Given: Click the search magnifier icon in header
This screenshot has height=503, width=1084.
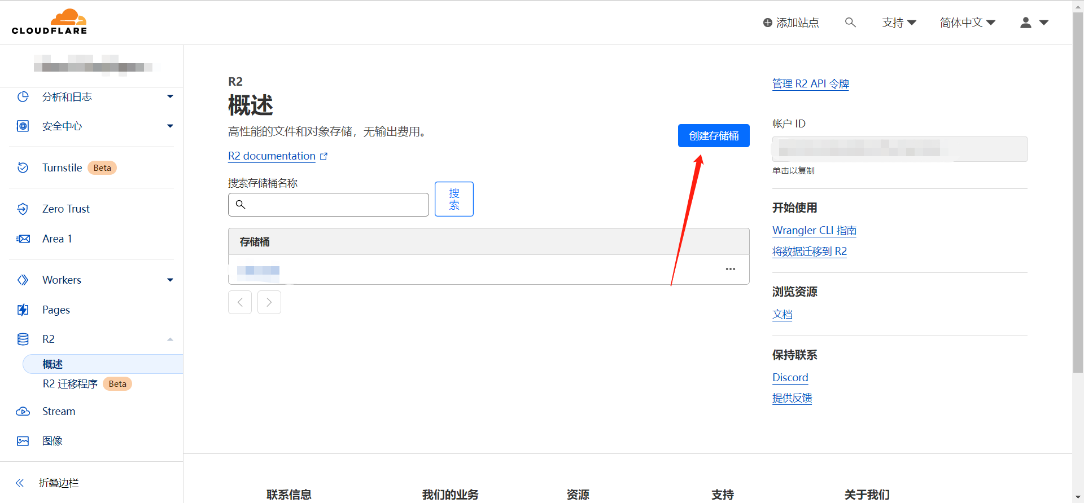Looking at the screenshot, I should 850,23.
